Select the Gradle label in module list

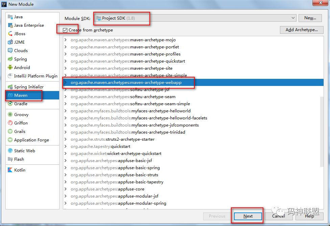(21, 104)
